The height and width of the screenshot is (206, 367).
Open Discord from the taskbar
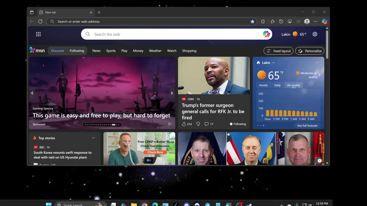186,205
